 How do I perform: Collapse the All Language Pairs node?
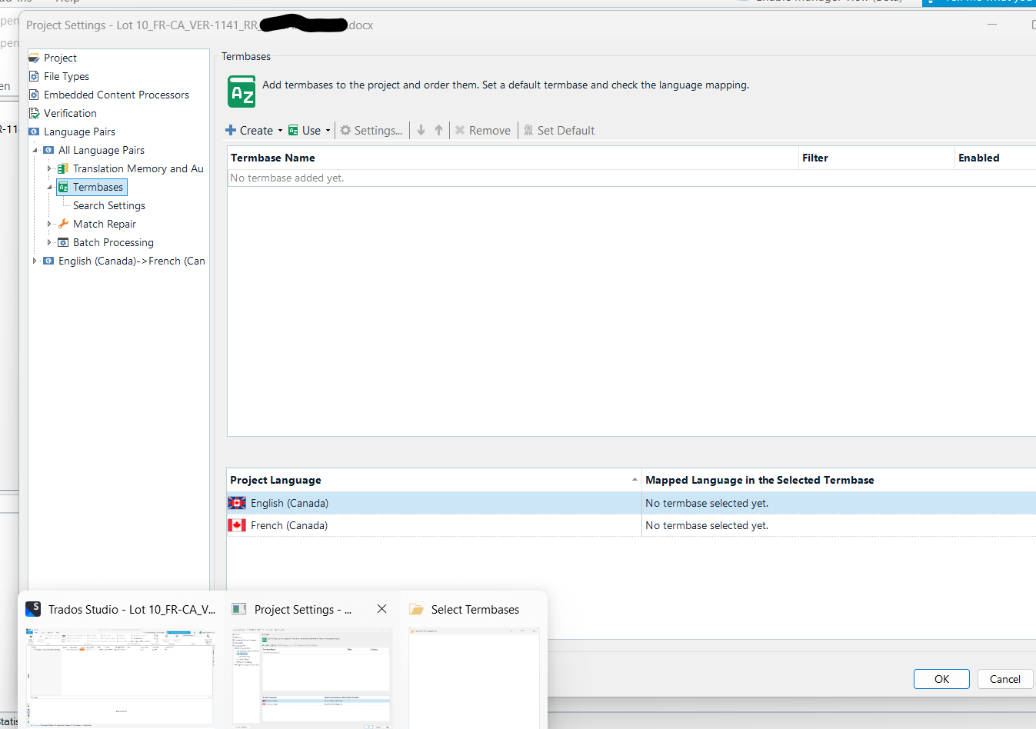(35, 150)
